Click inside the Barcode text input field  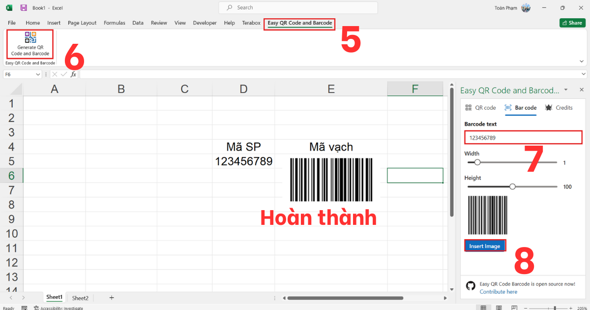click(x=523, y=137)
